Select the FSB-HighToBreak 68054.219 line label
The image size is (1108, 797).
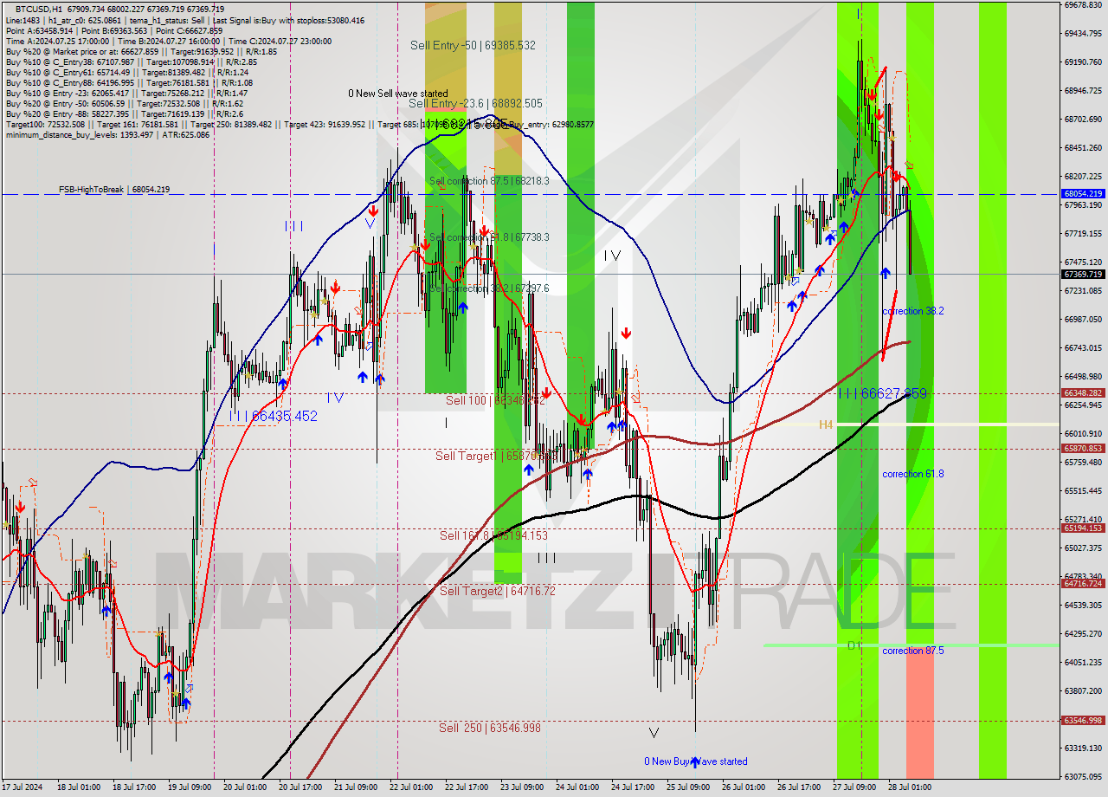[114, 189]
